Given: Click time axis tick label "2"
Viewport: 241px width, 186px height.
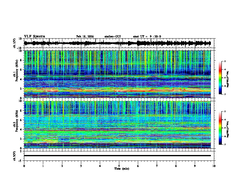Looking at the screenshot, I should [62, 166].
